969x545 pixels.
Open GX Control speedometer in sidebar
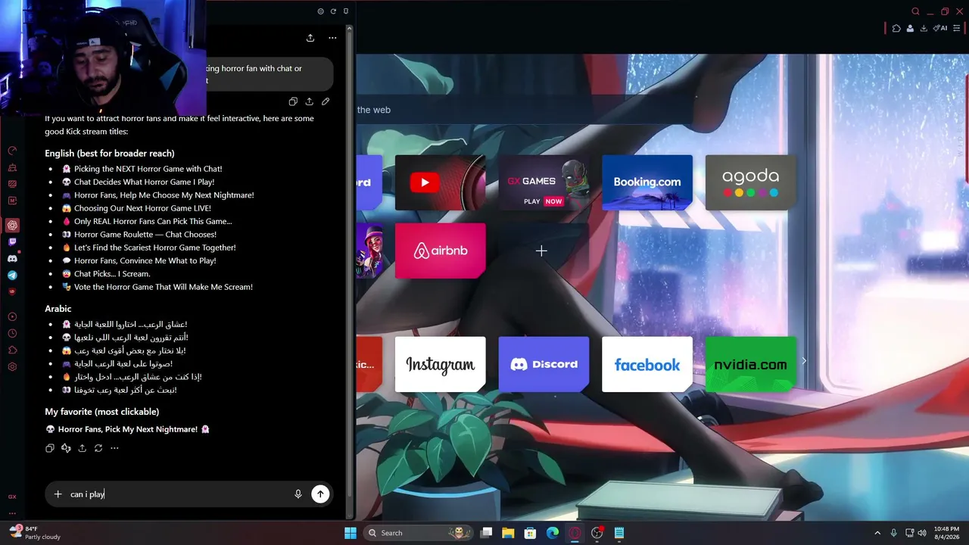[12, 151]
